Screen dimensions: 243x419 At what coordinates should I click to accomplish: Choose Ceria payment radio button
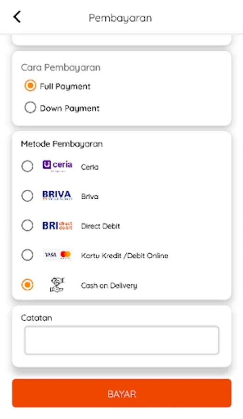pyautogui.click(x=27, y=166)
